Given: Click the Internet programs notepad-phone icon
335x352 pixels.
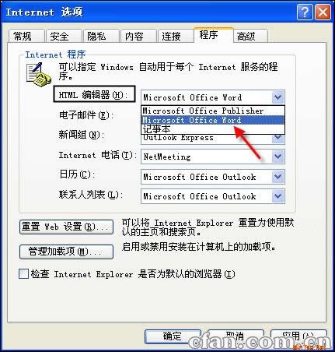Looking at the screenshot, I should (38, 75).
